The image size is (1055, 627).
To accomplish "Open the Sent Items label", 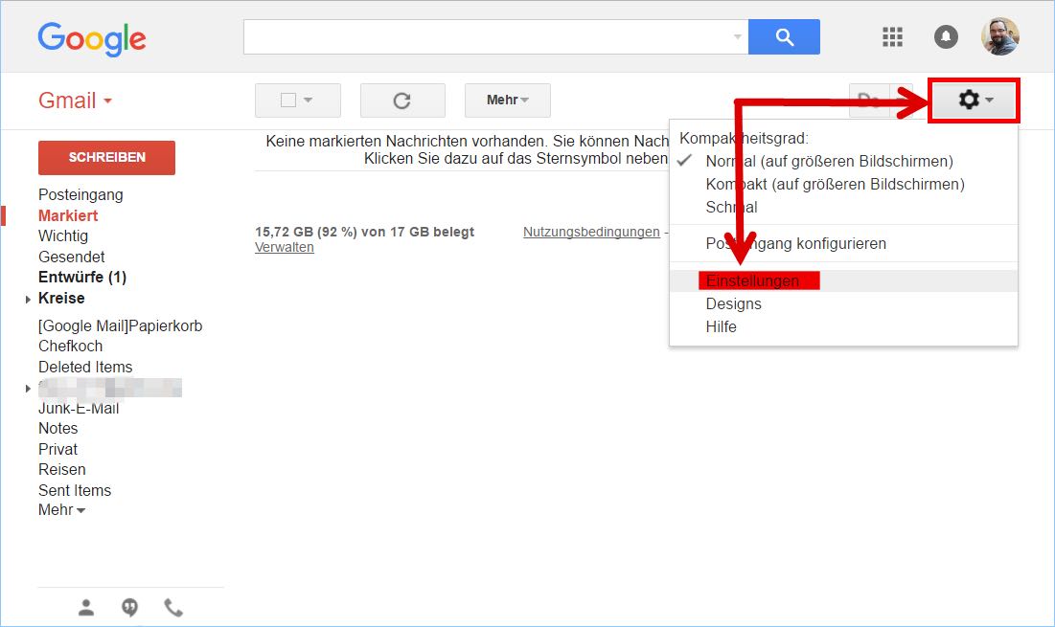I will click(75, 490).
